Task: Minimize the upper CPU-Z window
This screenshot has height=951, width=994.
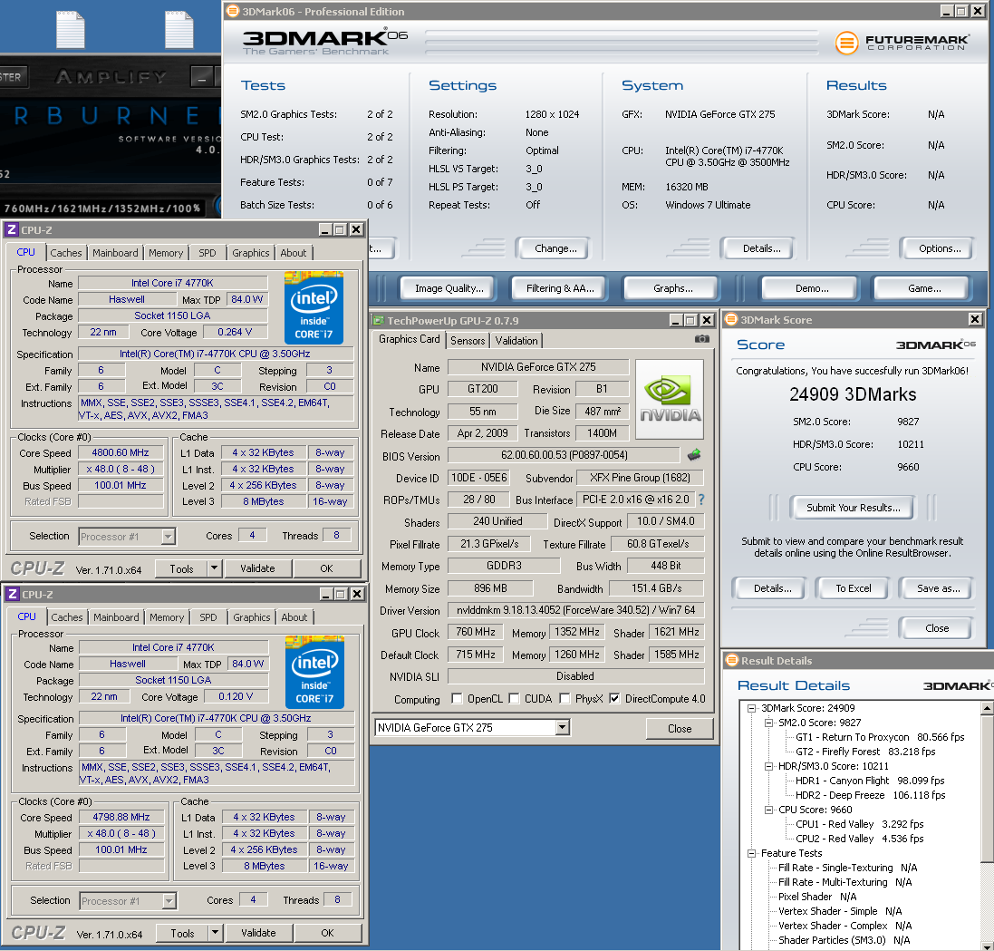Action: [x=325, y=229]
